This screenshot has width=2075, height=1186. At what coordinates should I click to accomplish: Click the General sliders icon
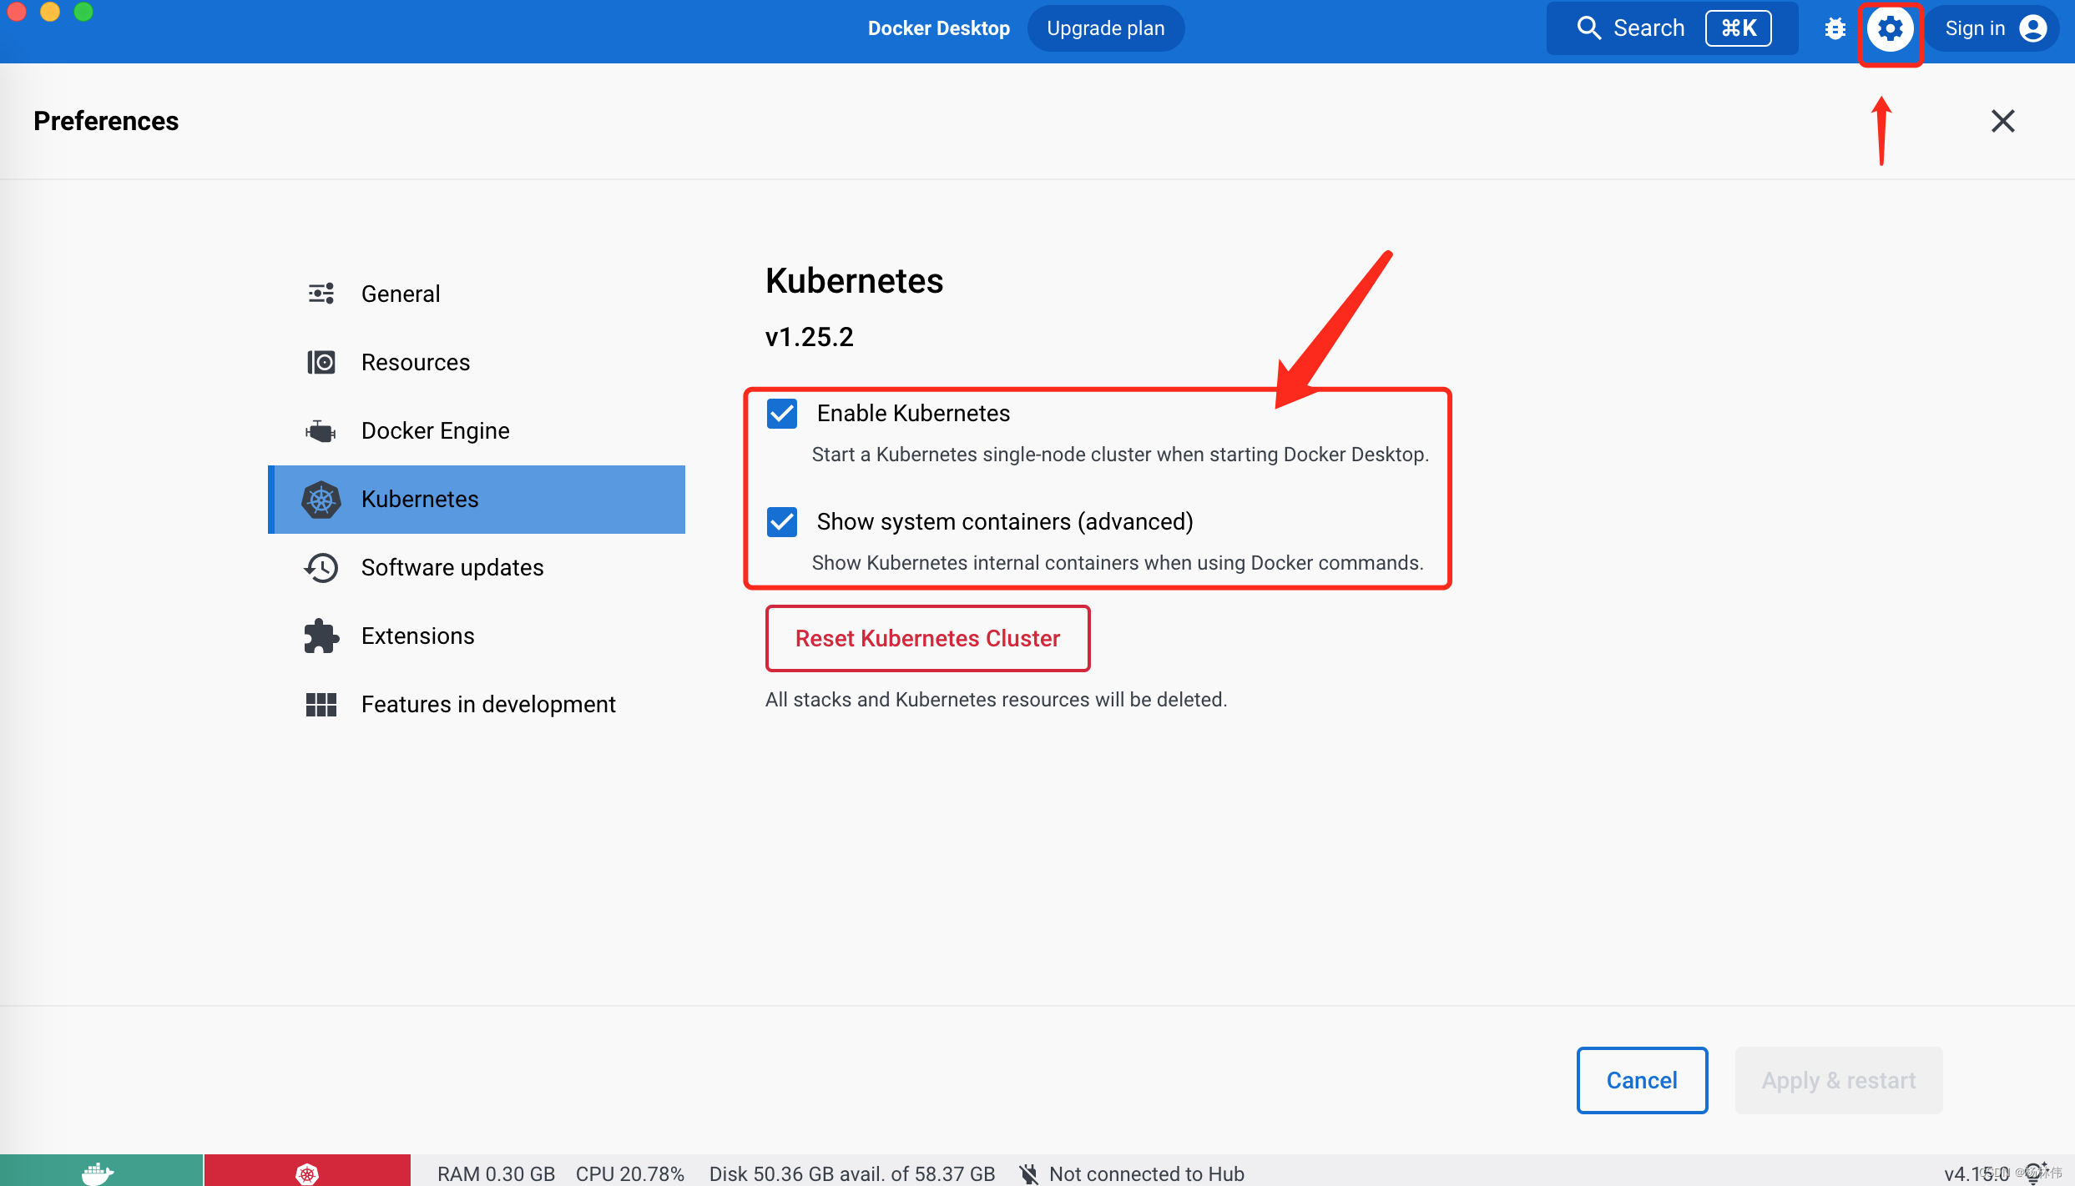321,294
